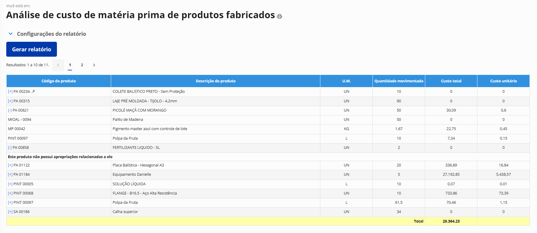537x233 pixels.
Task: Expand row PA 00234. .P
Action: pos(10,92)
